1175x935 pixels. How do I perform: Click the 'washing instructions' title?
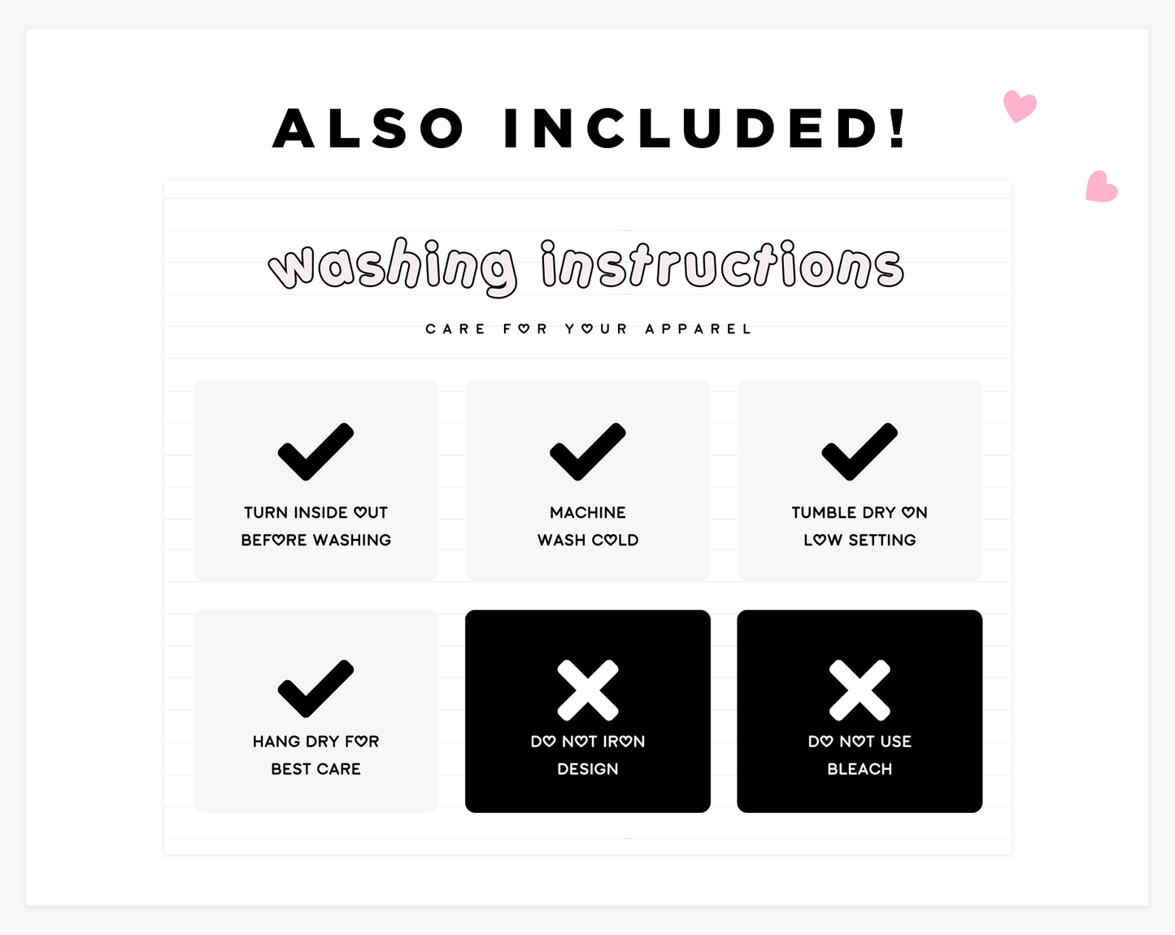point(586,265)
